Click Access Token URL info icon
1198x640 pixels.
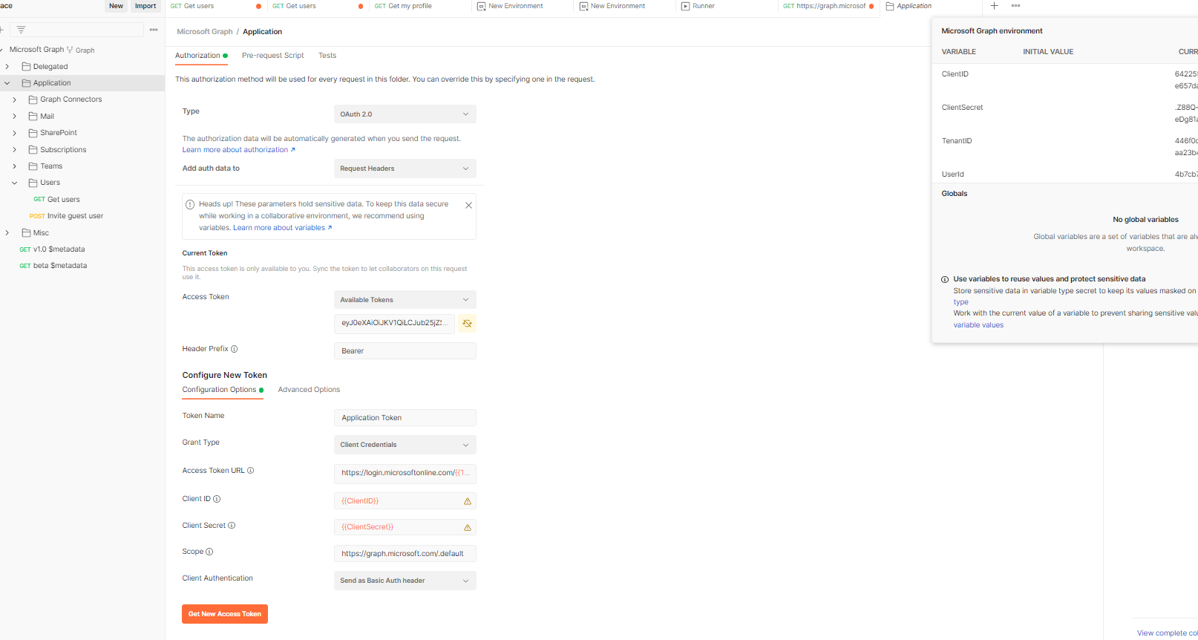point(251,471)
